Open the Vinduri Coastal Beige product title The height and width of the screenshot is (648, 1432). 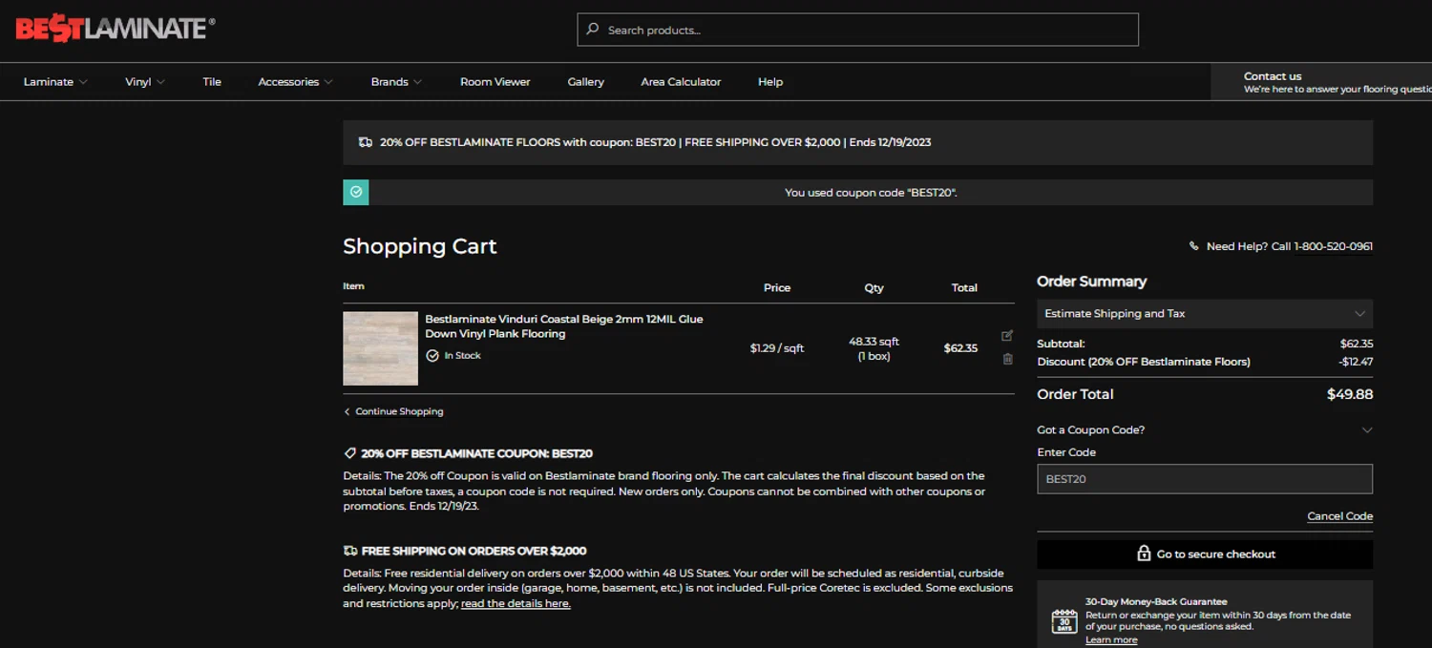pyautogui.click(x=563, y=326)
